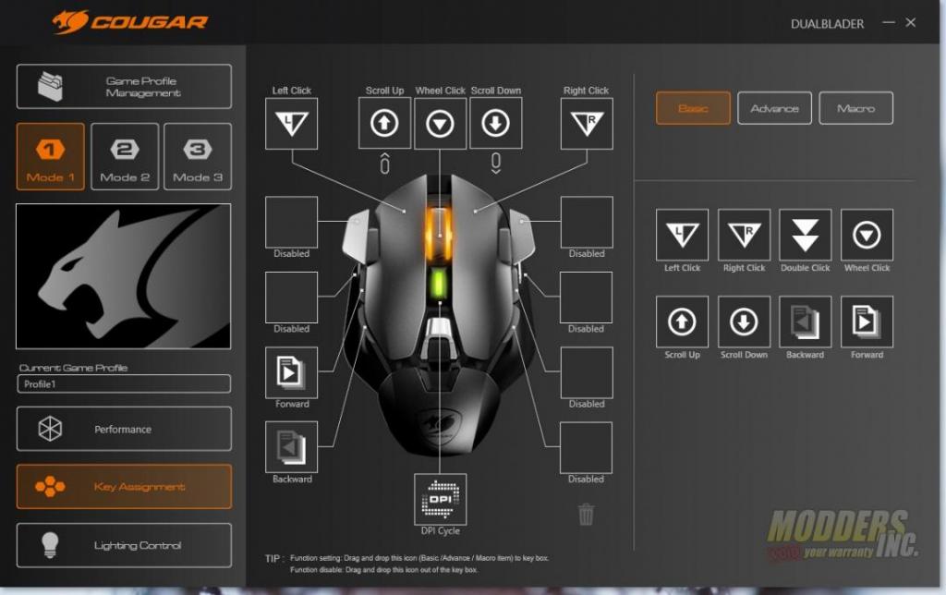Open Game Profile Management

(124, 86)
